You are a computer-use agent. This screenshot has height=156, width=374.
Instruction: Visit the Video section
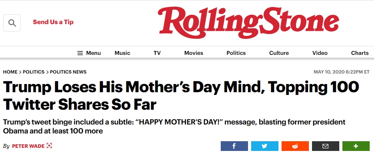(x=320, y=53)
